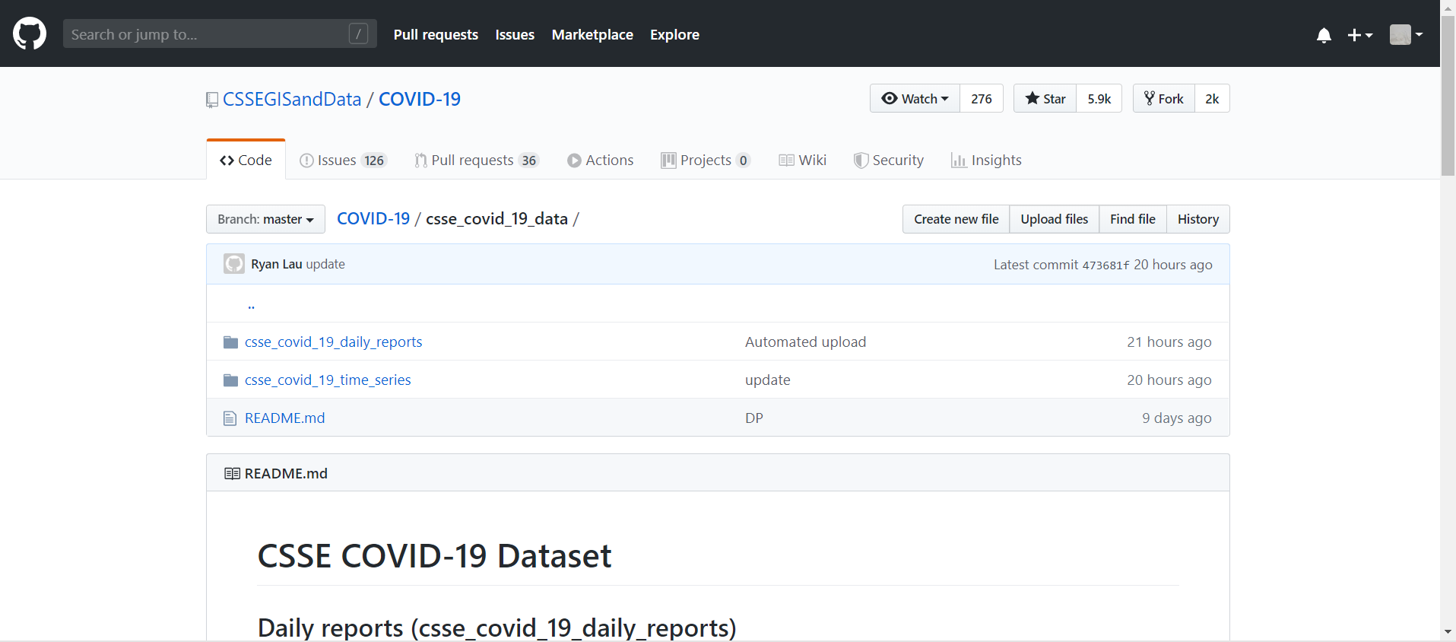Click Create new file button
1456x642 pixels.
point(956,219)
